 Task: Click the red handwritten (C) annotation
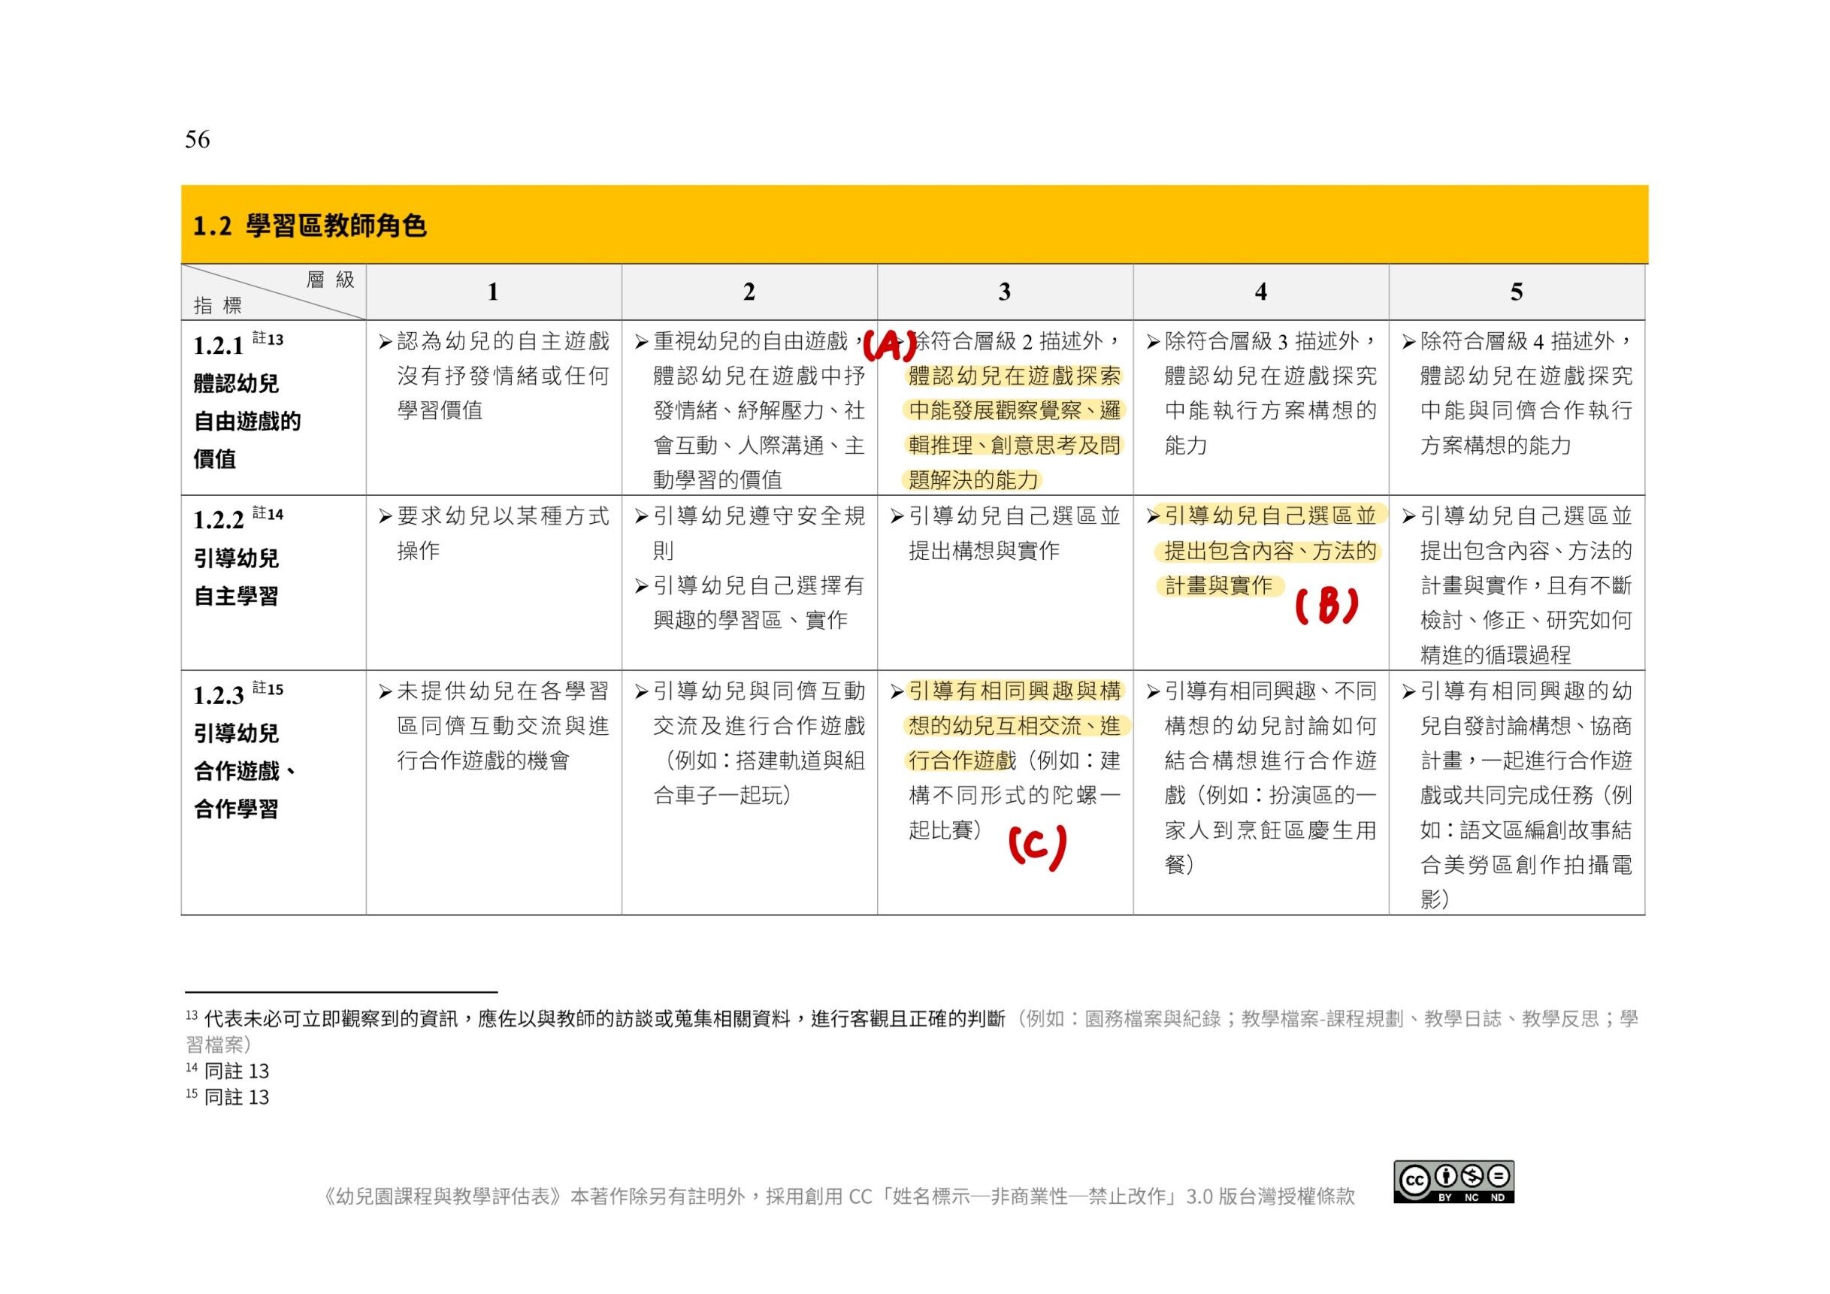(x=1037, y=846)
